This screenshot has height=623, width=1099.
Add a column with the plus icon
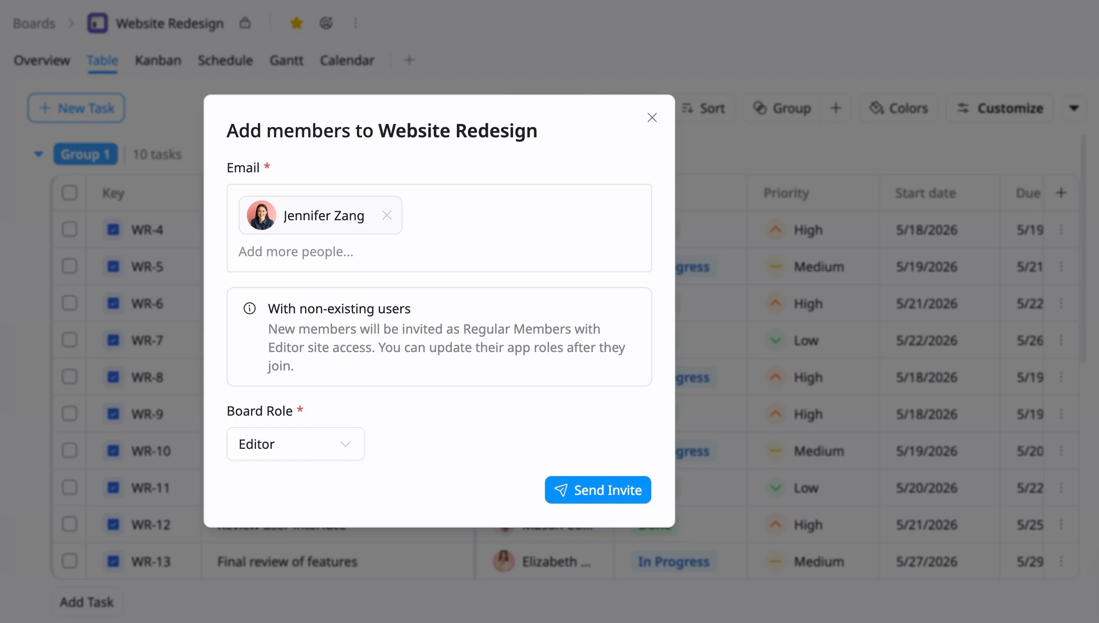click(x=1061, y=193)
